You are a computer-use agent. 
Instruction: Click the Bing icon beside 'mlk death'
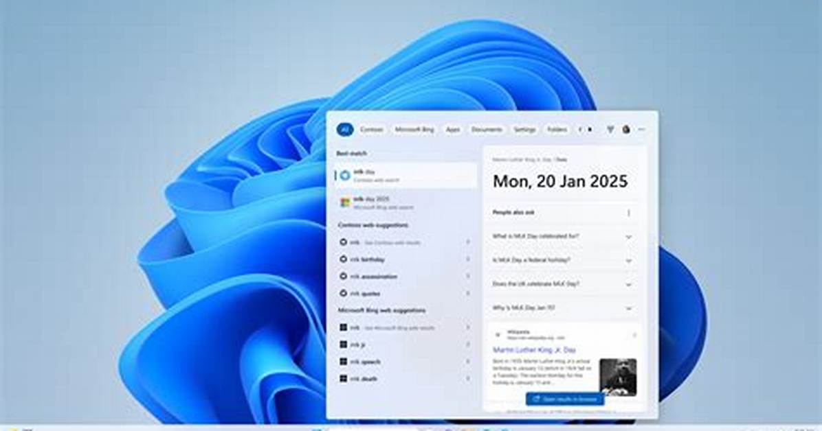(344, 378)
